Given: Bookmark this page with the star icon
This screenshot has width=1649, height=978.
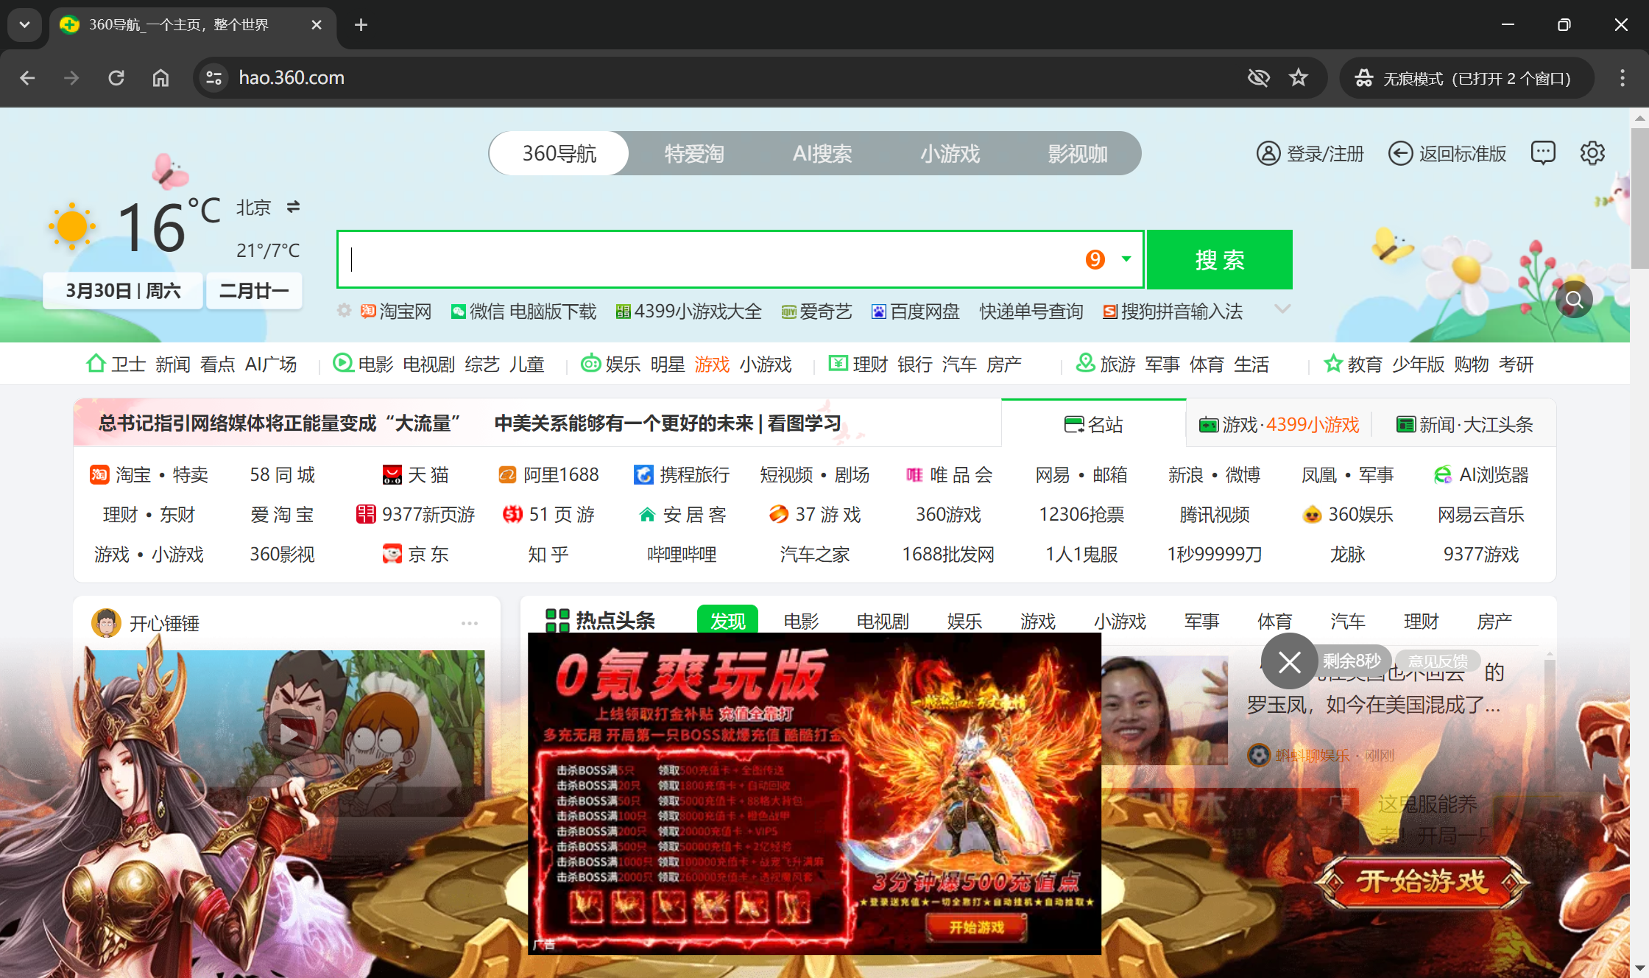Looking at the screenshot, I should coord(1299,78).
